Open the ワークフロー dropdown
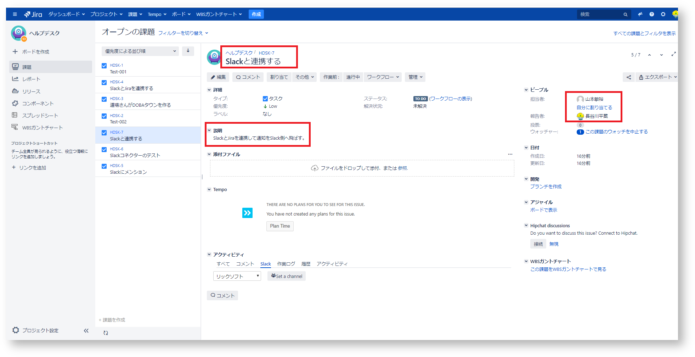695x357 pixels. click(383, 77)
